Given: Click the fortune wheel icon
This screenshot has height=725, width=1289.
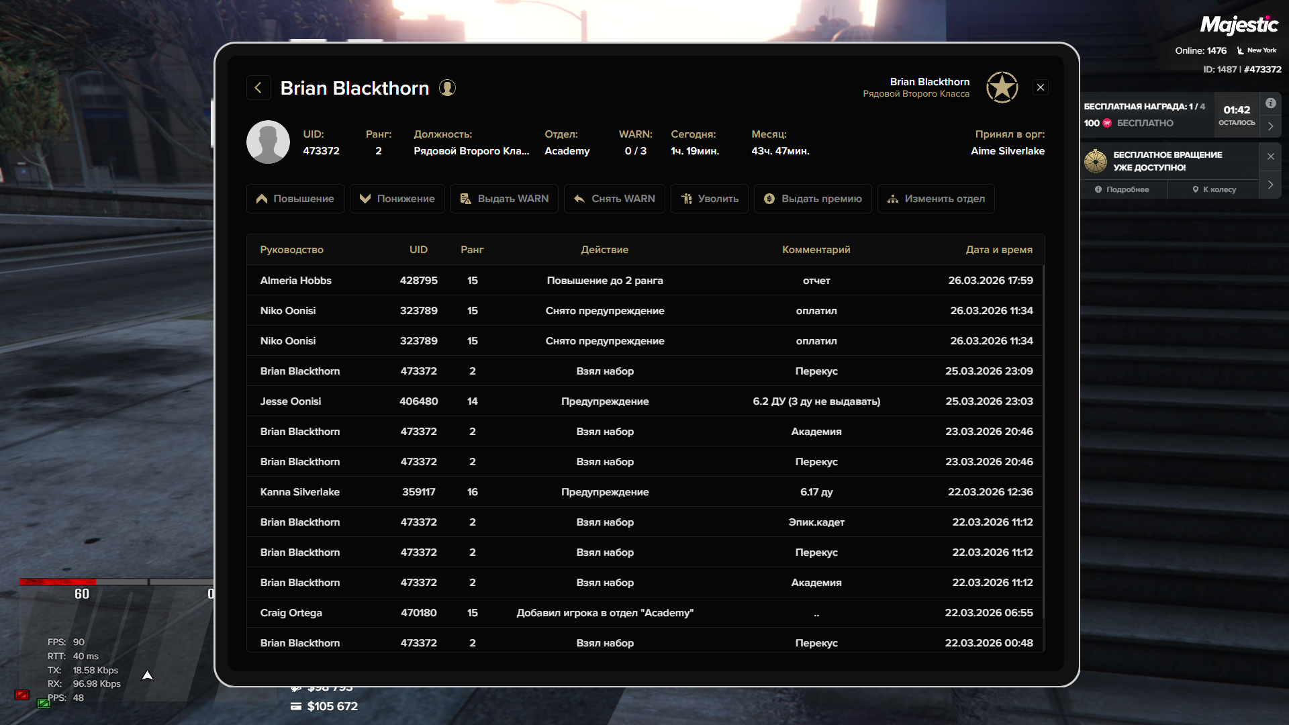Looking at the screenshot, I should tap(1096, 161).
